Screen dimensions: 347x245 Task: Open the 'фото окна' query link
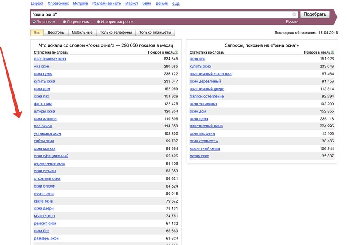[43, 104]
